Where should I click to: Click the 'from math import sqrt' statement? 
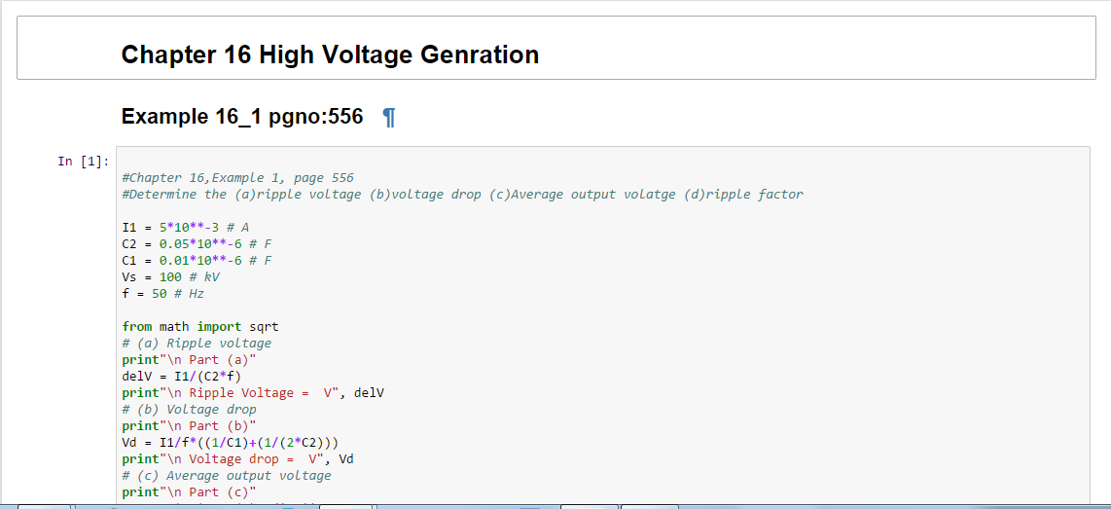click(x=199, y=327)
